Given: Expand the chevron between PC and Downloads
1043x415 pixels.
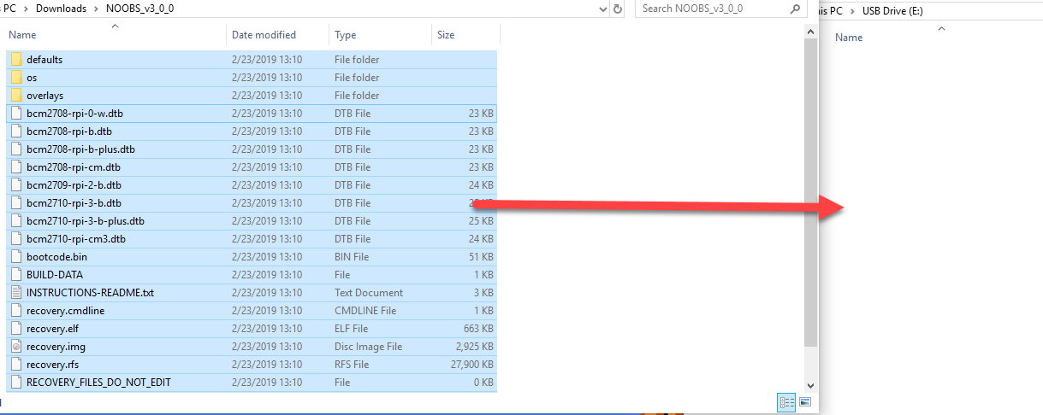Looking at the screenshot, I should coord(25,9).
